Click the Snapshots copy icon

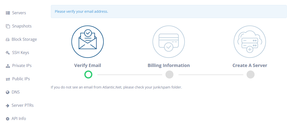coord(8,26)
